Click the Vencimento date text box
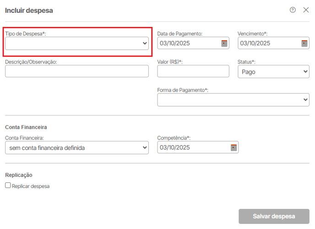315x229 pixels. coord(268,43)
